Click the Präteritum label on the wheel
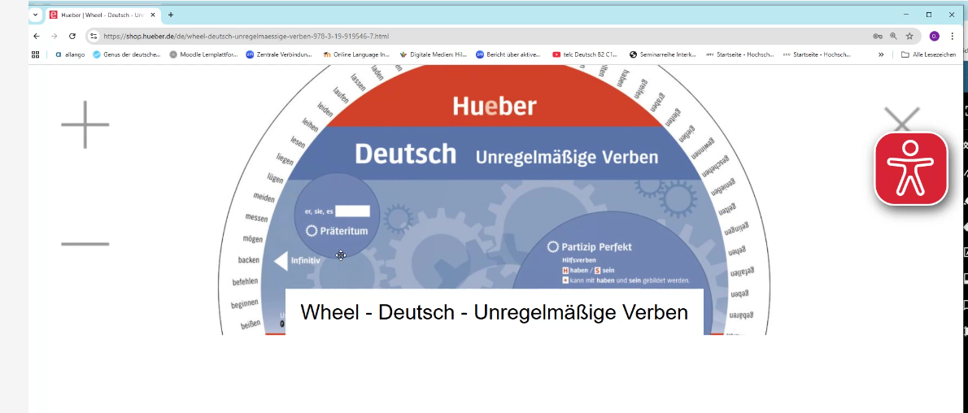 point(344,232)
